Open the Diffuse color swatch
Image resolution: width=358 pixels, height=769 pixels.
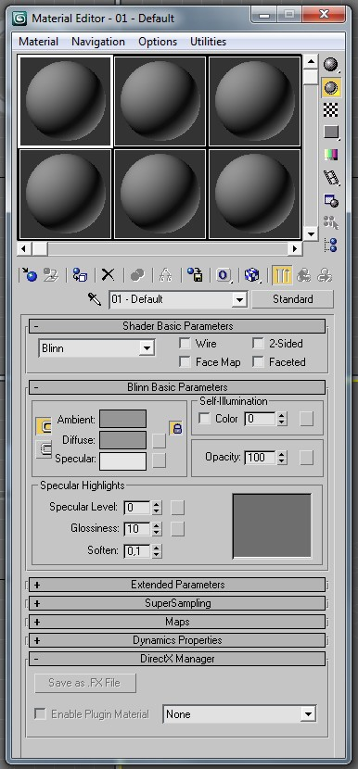(x=122, y=440)
